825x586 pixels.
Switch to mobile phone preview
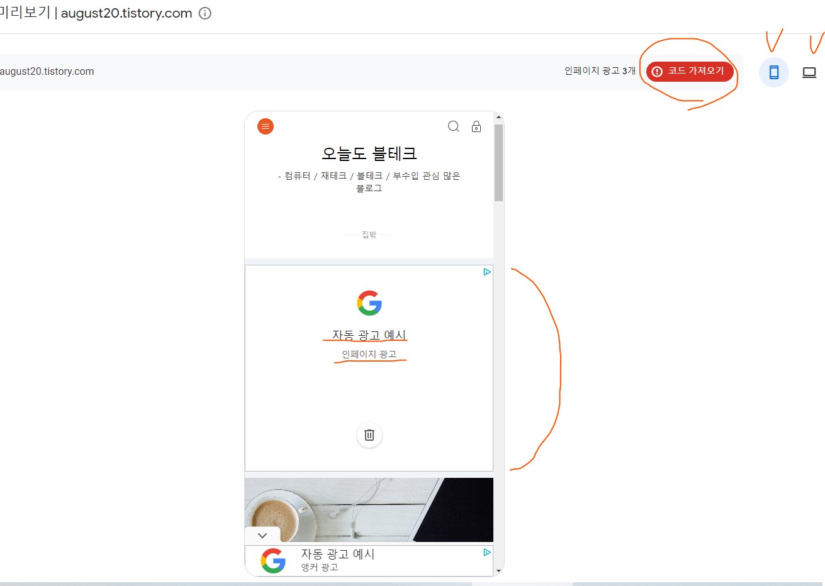tap(774, 72)
